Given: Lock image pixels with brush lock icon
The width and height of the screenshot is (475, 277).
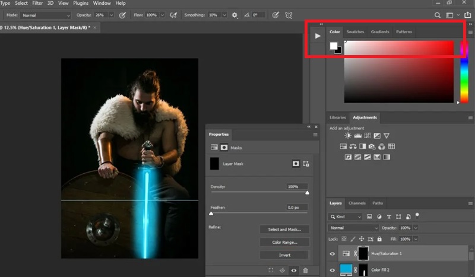Looking at the screenshot, I should coord(353,239).
